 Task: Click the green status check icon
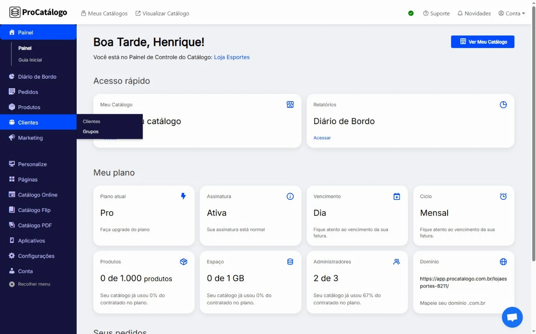tap(411, 13)
